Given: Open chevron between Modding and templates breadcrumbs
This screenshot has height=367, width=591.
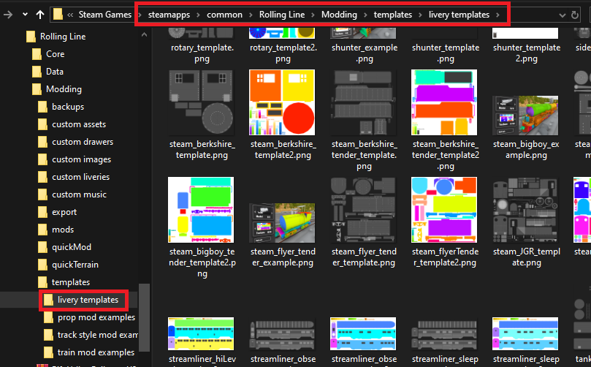Looking at the screenshot, I should point(365,15).
